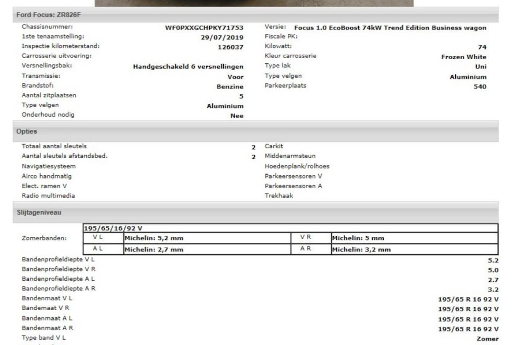Viewport: 514px width, 345px height.
Task: Click the Brandstof value Benzine
Action: point(230,87)
